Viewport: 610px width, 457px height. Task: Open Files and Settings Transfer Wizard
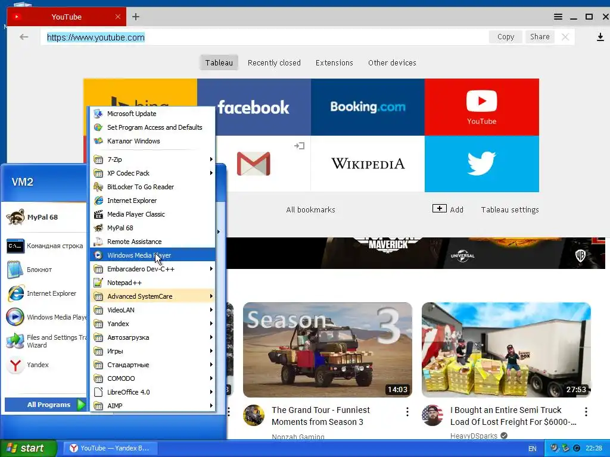pos(45,341)
